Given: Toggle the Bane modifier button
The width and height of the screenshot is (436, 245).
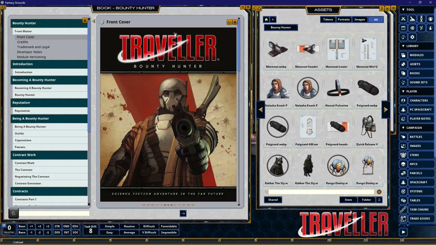Looking at the screenshot, I should [22, 232].
